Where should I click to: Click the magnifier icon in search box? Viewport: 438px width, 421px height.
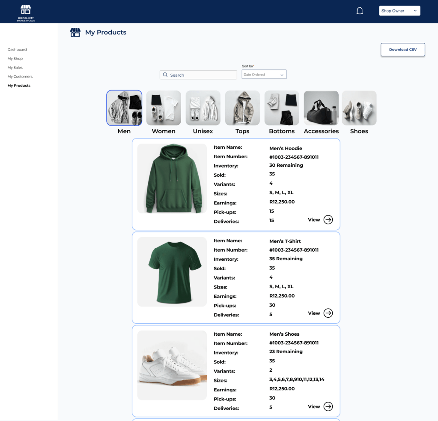point(165,75)
